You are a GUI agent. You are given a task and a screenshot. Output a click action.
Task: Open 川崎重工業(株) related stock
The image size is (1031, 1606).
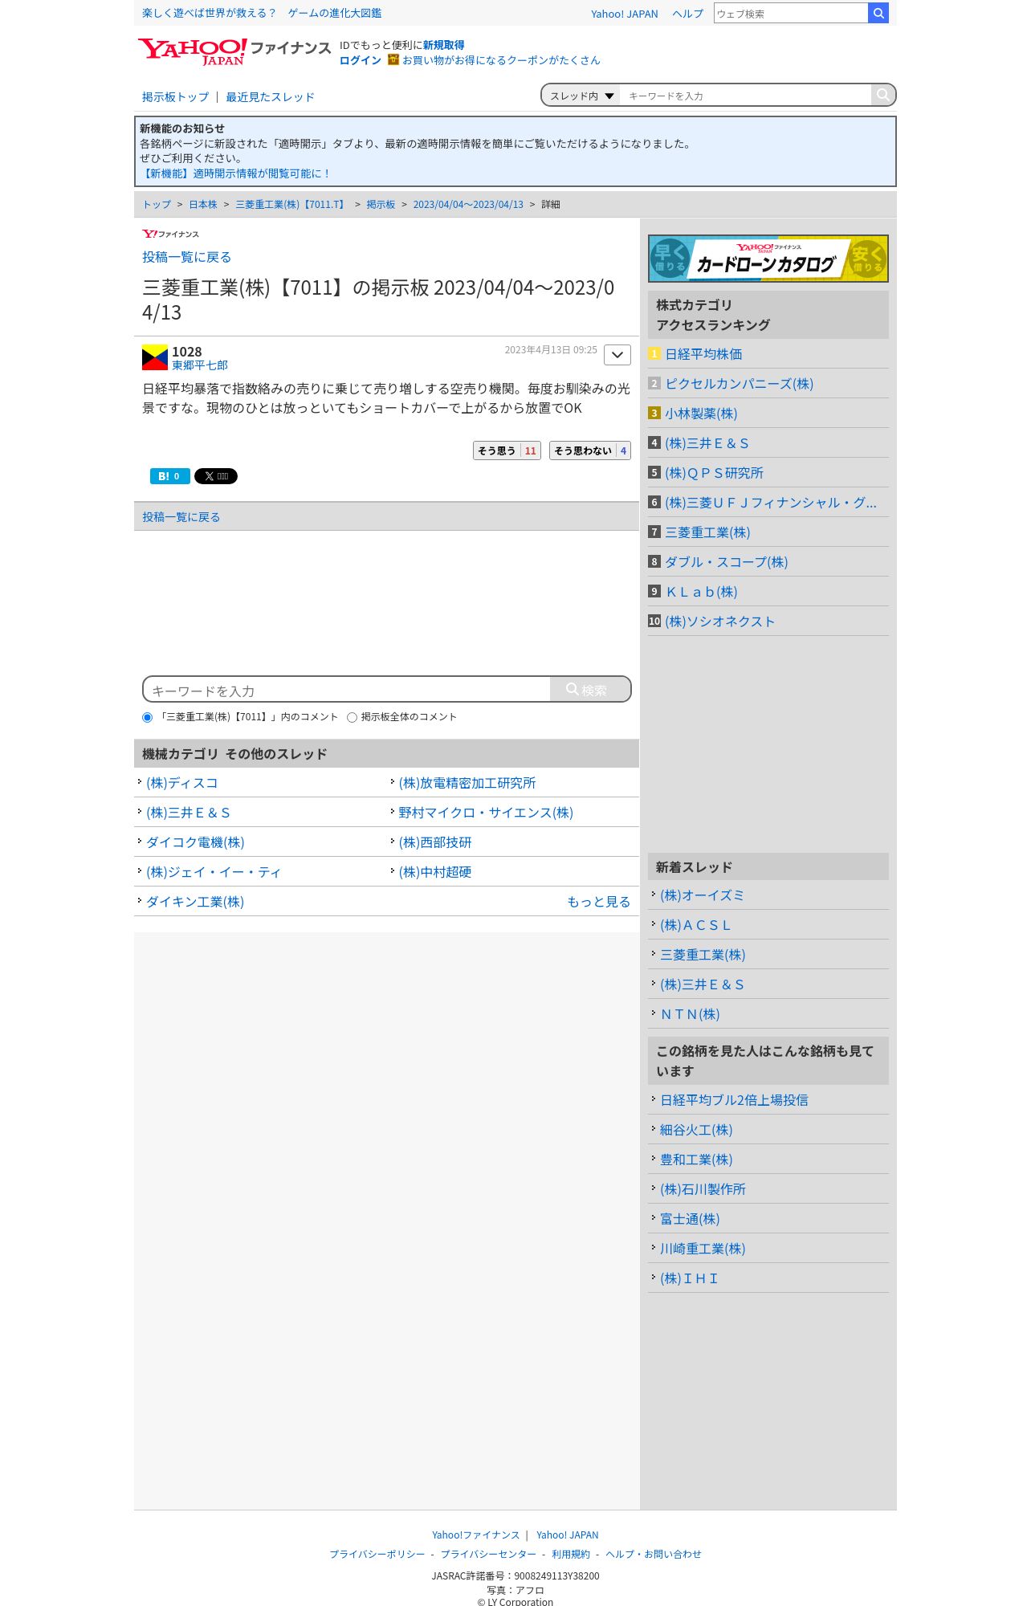click(x=703, y=1249)
